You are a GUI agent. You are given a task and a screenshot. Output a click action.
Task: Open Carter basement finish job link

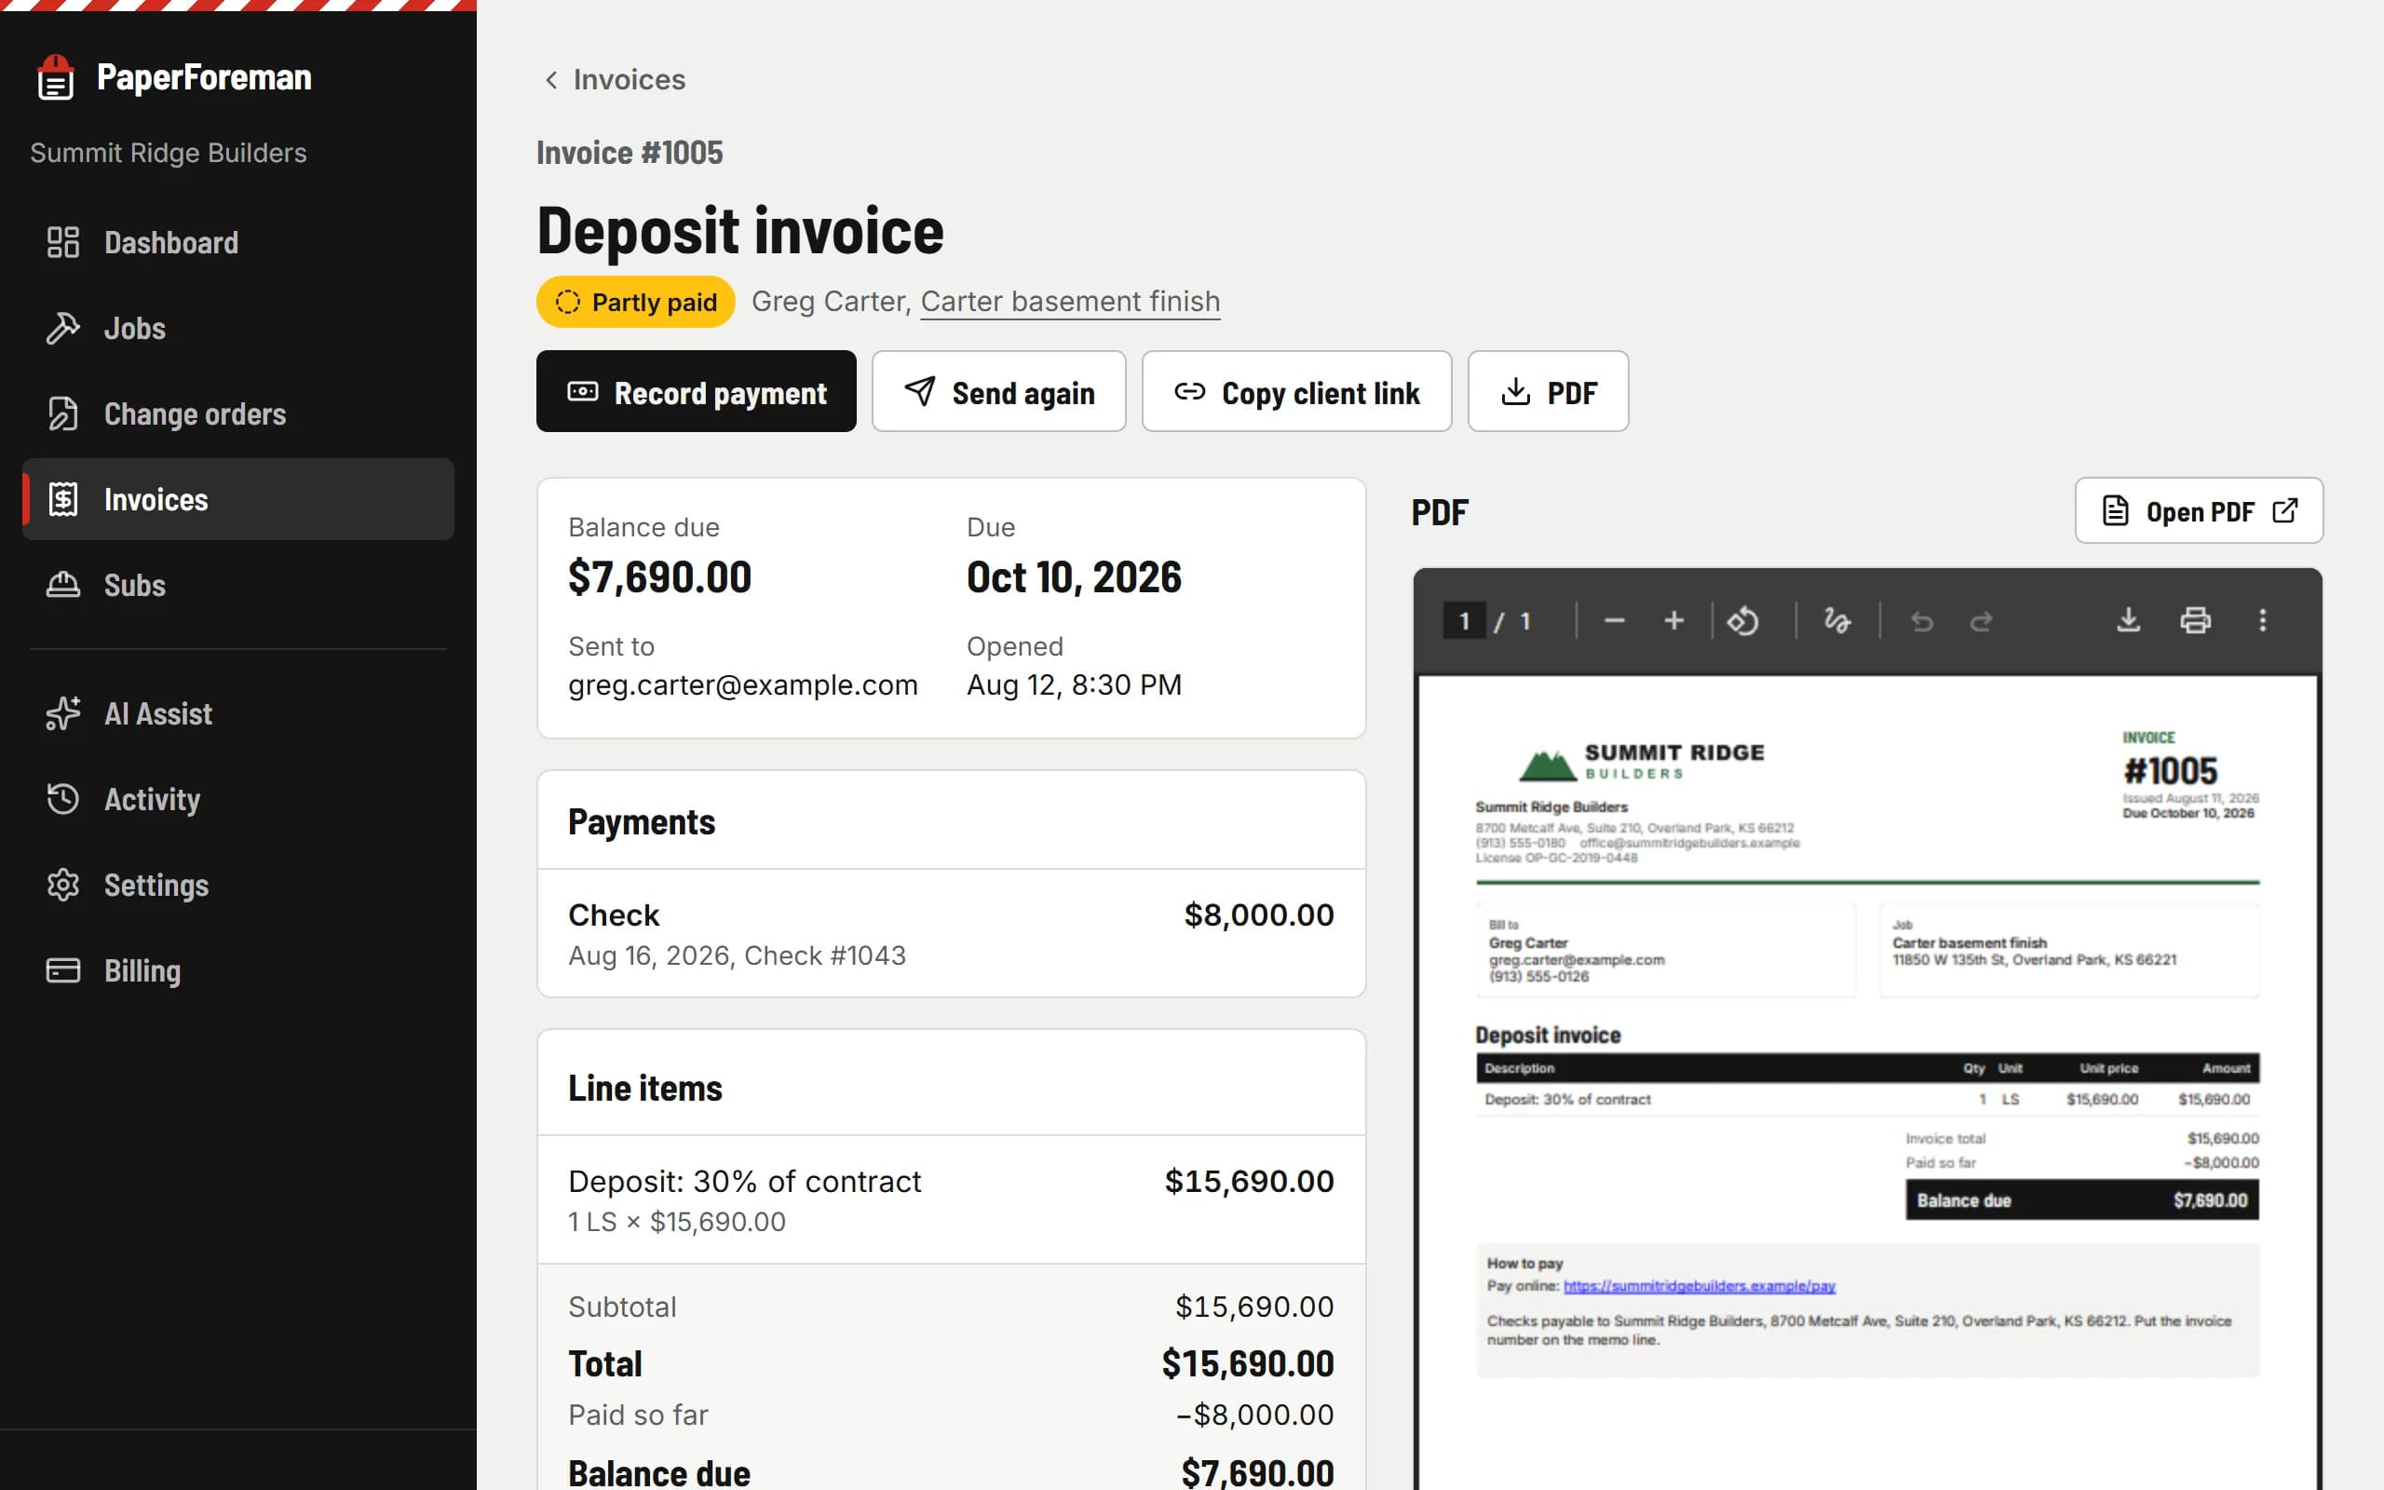[1070, 302]
